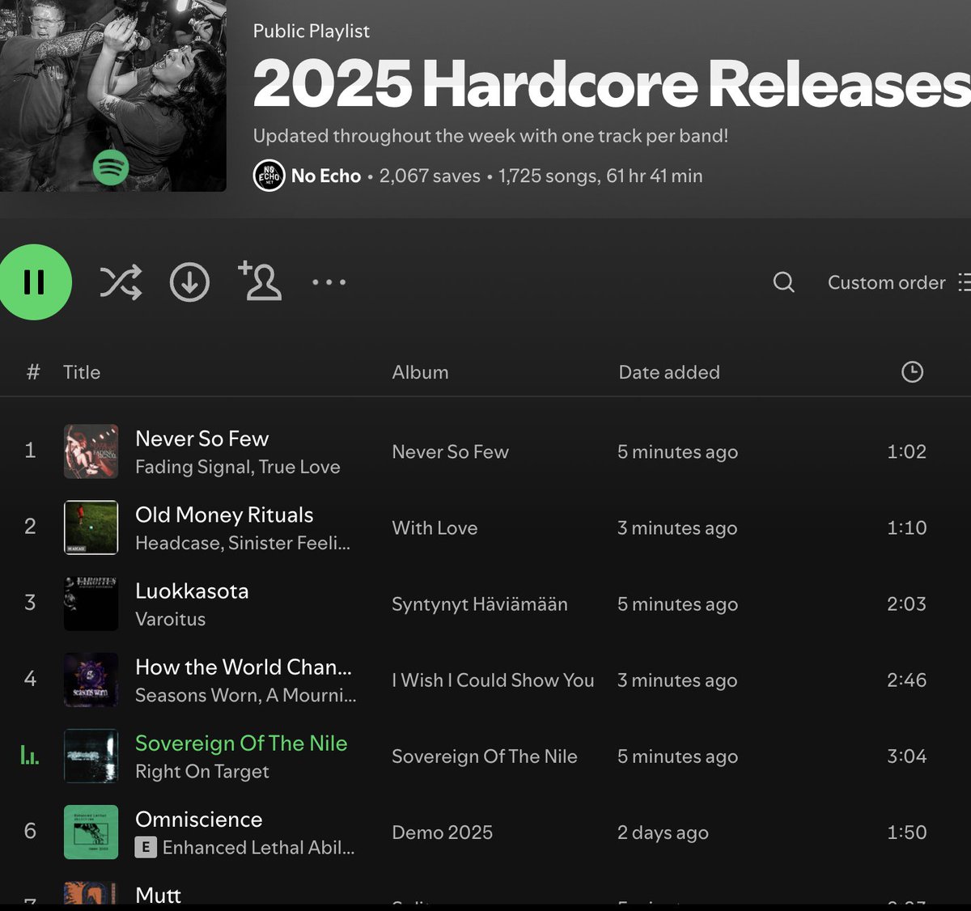Click the 2 days ago date cell

pyautogui.click(x=663, y=833)
